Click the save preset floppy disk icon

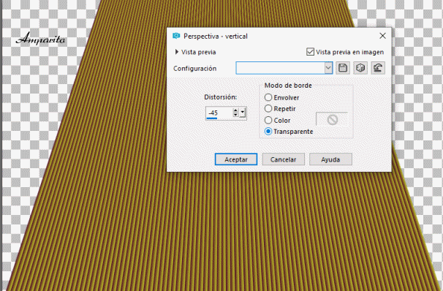pos(343,68)
